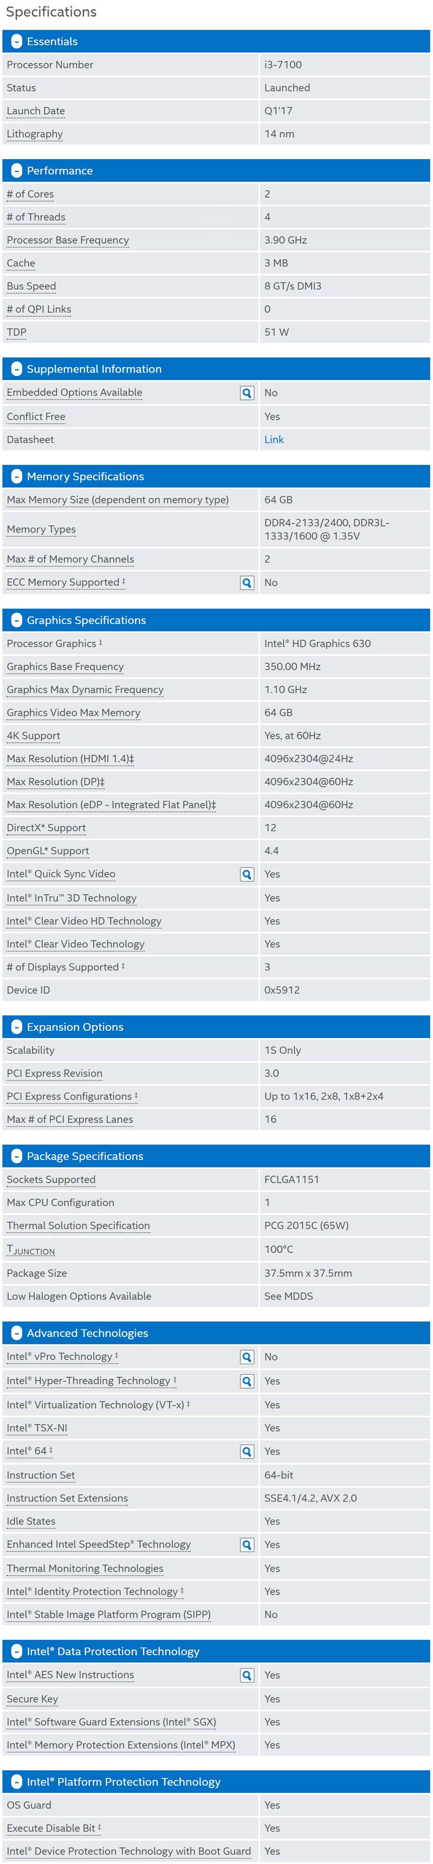The width and height of the screenshot is (433, 1864).
Task: Collapse the Advanced Technologies section
Action: [x=17, y=1333]
